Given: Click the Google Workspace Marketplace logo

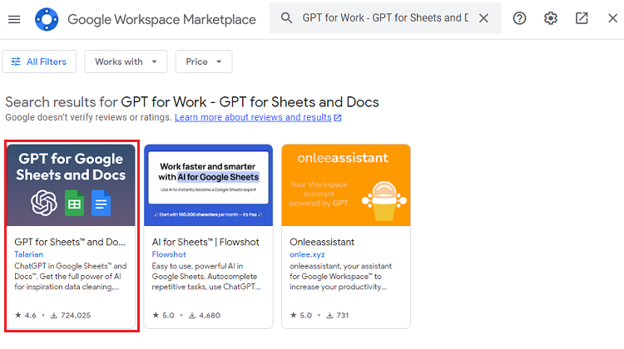Looking at the screenshot, I should [x=47, y=19].
